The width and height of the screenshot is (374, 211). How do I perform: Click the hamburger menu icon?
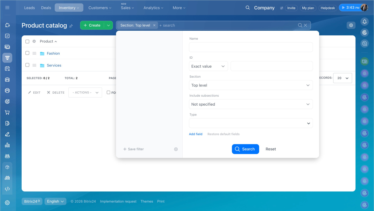7,8
